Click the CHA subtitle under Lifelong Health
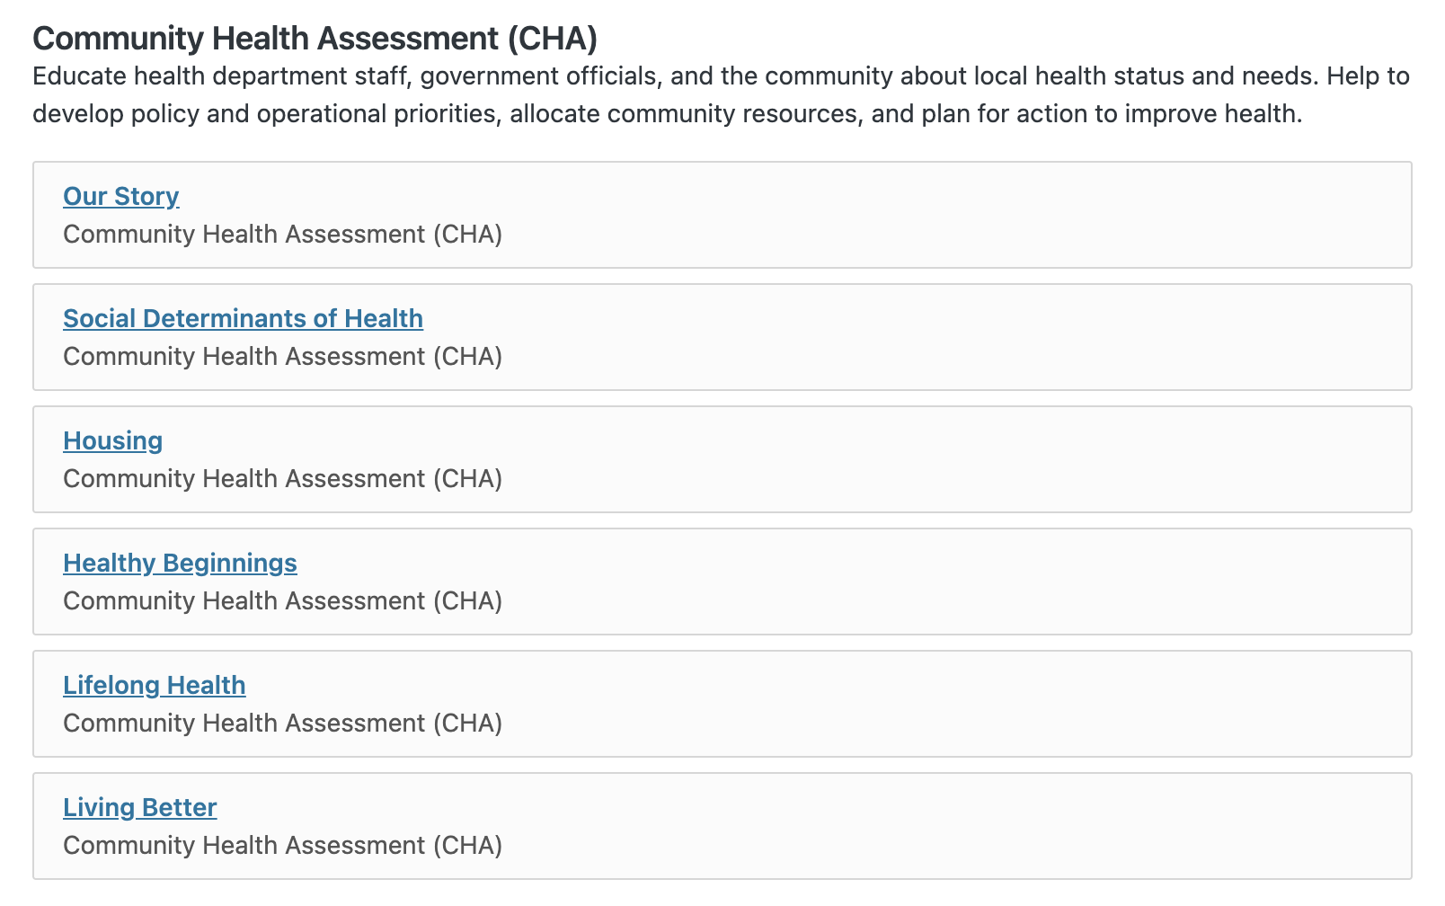Screen dimensions: 1445x906 point(282,724)
